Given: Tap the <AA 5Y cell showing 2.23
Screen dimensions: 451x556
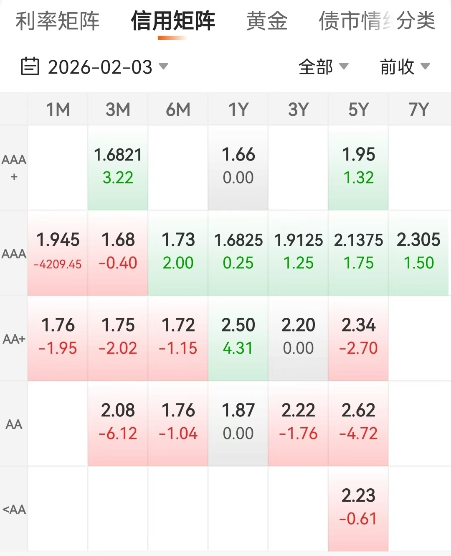Looking at the screenshot, I should point(358,508).
